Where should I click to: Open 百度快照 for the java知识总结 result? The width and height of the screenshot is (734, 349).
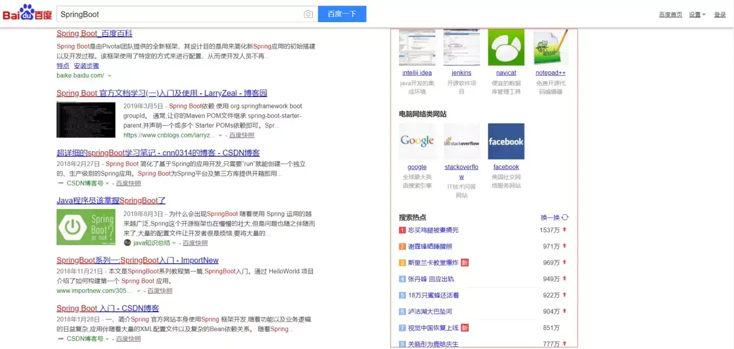[195, 243]
